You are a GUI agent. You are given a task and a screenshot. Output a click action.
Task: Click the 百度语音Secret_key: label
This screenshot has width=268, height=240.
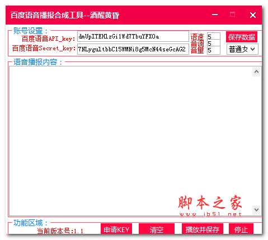click(x=44, y=48)
